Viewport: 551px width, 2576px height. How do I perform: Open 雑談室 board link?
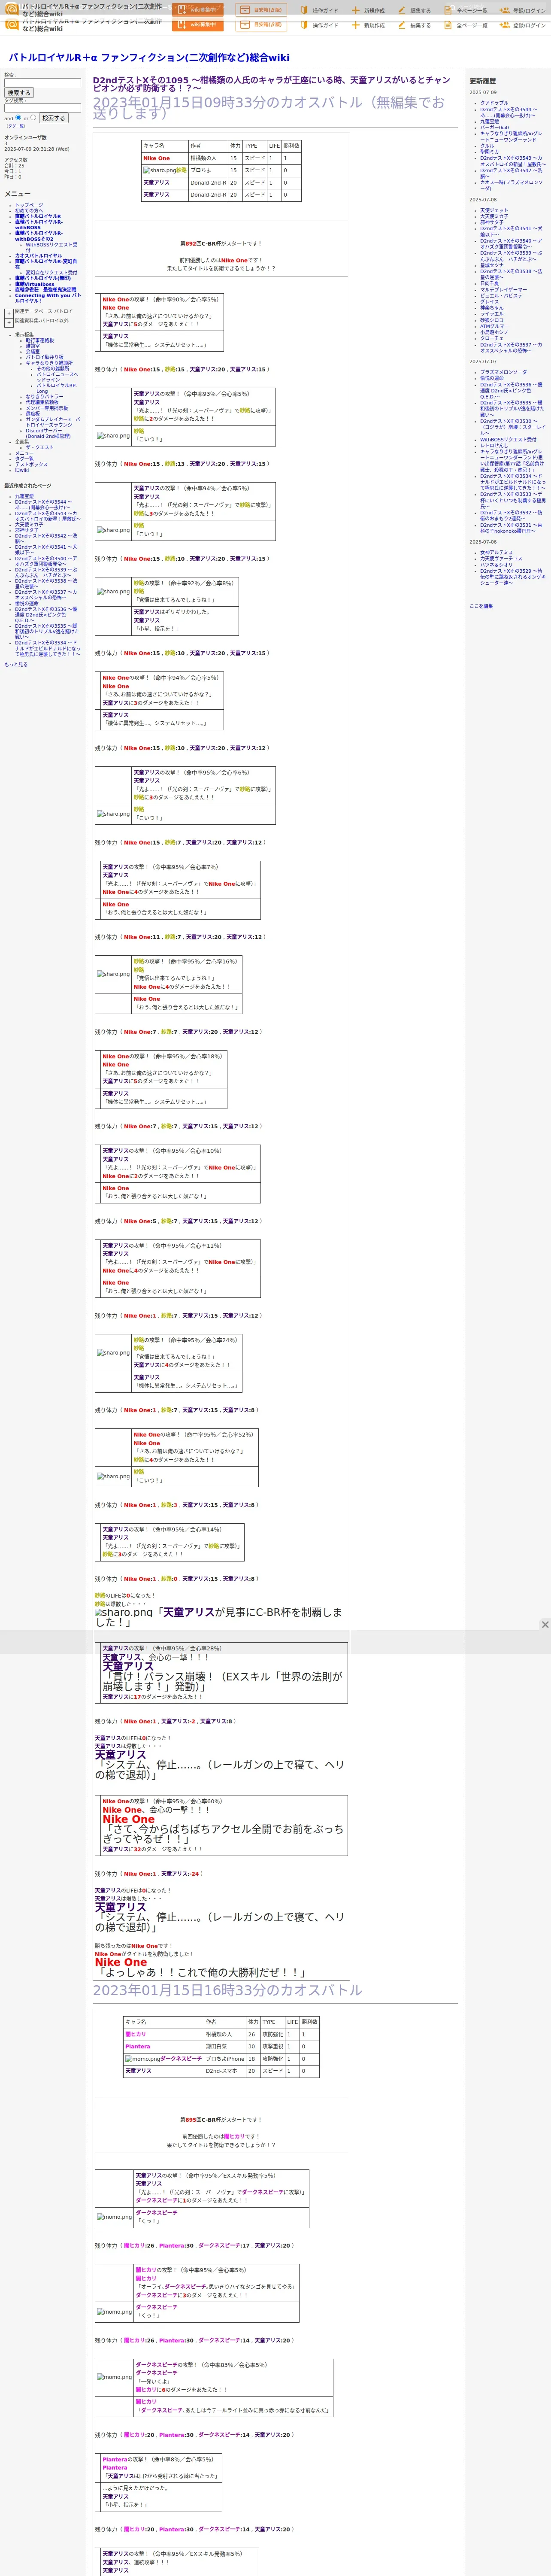pos(33,346)
